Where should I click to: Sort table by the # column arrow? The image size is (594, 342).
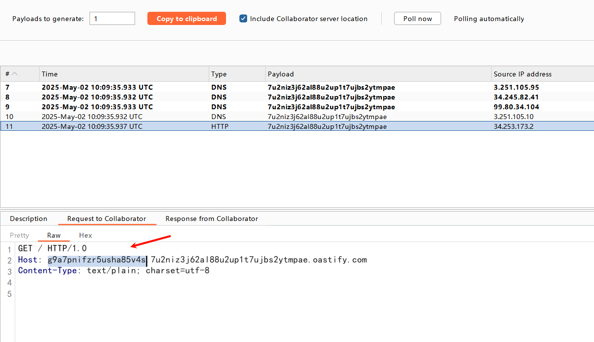15,74
